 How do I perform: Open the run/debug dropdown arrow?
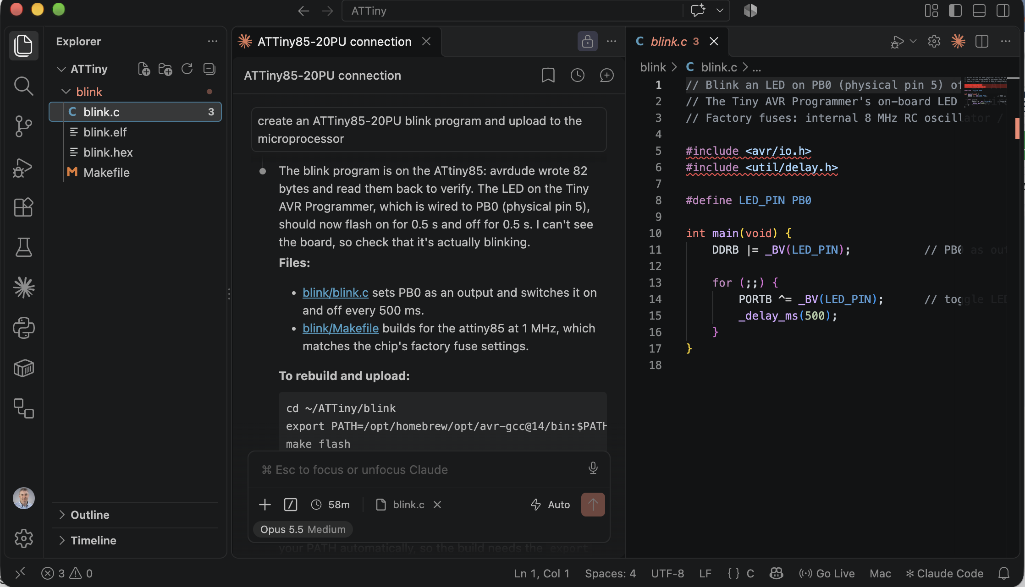(913, 42)
